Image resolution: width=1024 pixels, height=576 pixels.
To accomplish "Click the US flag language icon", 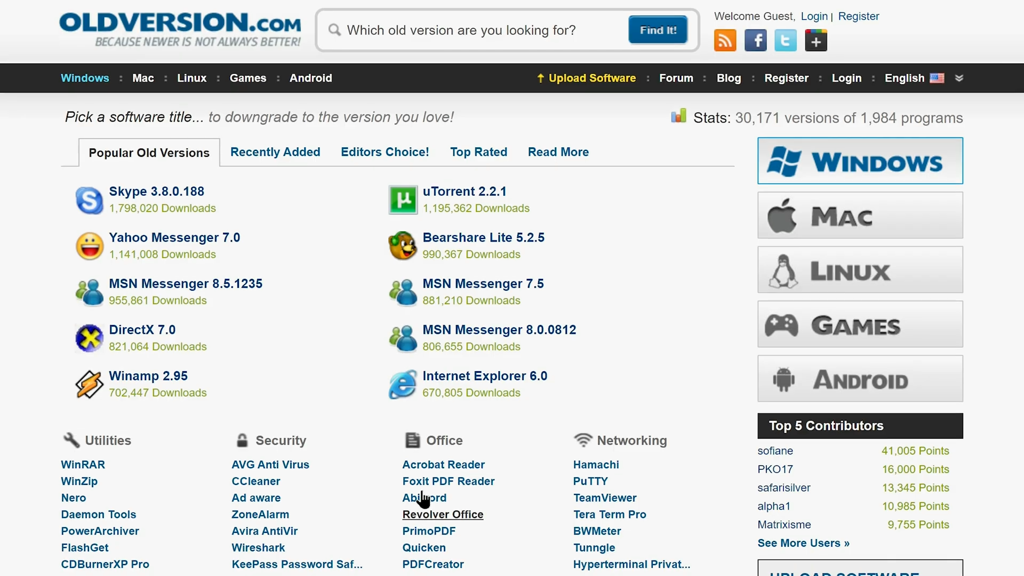I will coord(937,78).
